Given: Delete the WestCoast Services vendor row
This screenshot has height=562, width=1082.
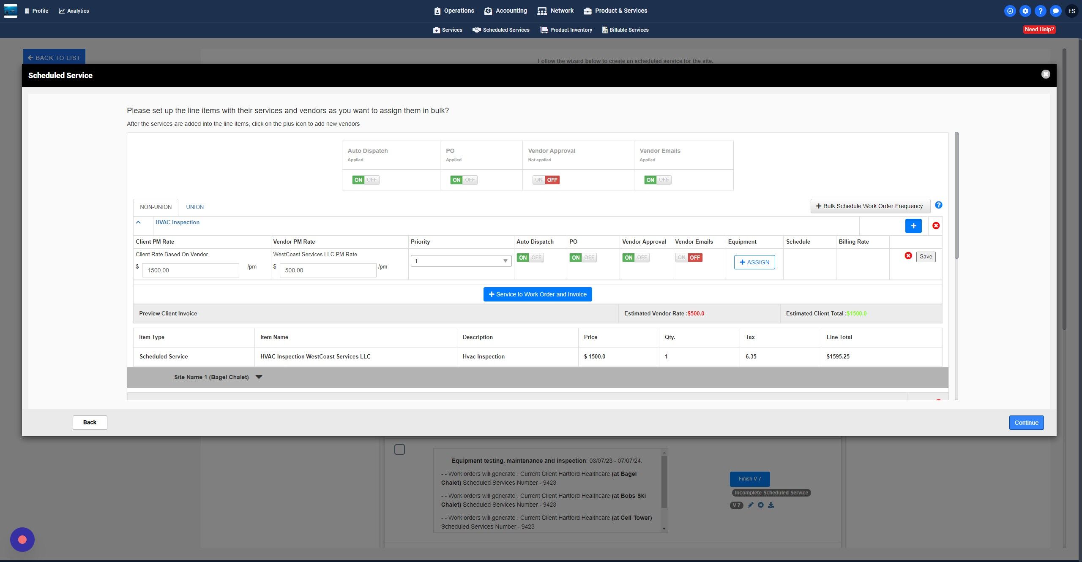Looking at the screenshot, I should 908,256.
